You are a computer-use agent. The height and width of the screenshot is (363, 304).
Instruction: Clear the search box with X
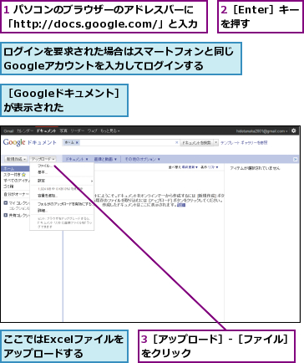pyautogui.click(x=176, y=142)
